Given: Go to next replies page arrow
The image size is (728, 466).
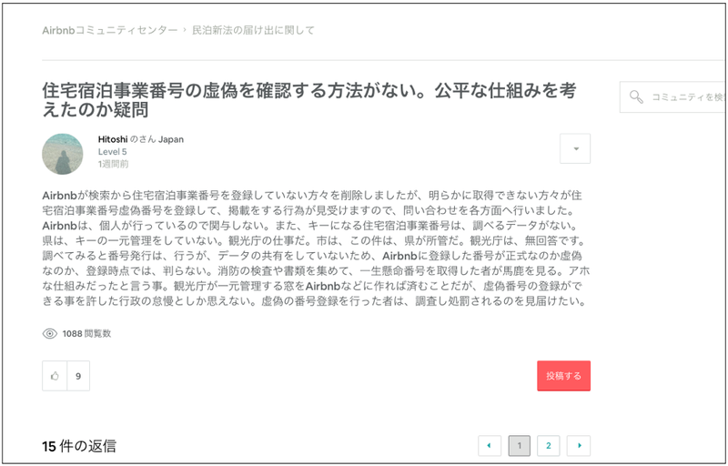Looking at the screenshot, I should point(579,445).
